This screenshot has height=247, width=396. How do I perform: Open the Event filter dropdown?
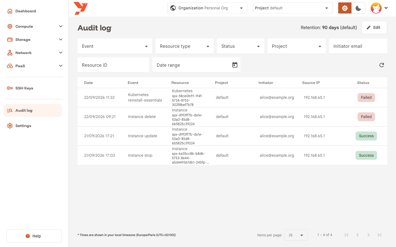click(x=115, y=46)
